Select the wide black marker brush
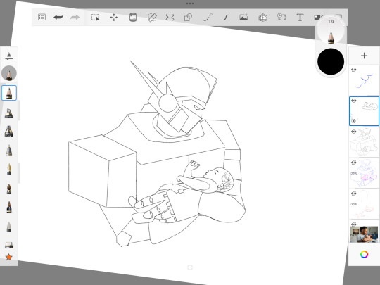The width and height of the screenshot is (380, 285). tap(9, 132)
